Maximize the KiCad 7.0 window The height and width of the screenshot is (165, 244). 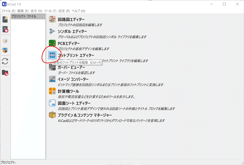click(x=224, y=4)
